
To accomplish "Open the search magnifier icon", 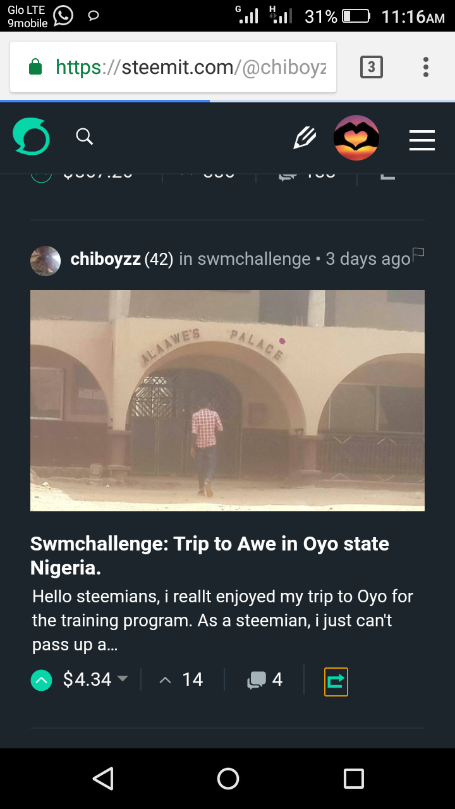I will point(85,137).
